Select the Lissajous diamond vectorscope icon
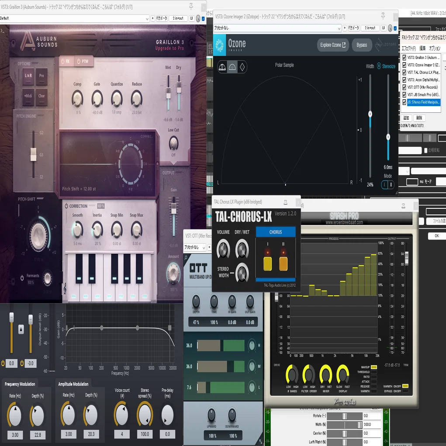The image size is (446, 446). pyautogui.click(x=242, y=67)
